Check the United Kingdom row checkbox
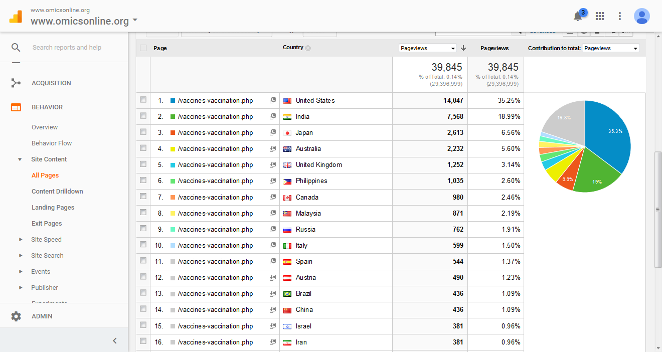The height and width of the screenshot is (352, 662). coord(143,164)
